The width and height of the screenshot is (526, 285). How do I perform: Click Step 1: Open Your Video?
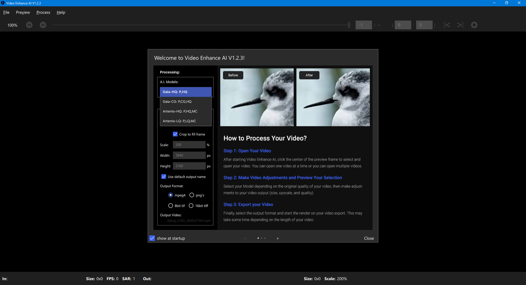(247, 151)
